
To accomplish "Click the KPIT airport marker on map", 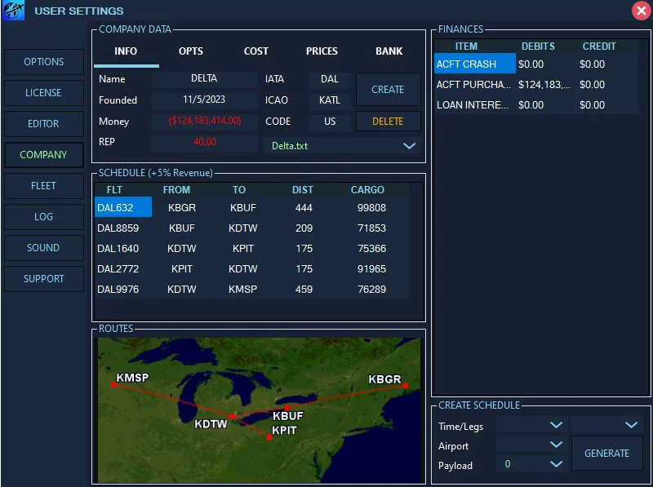I will click(269, 437).
